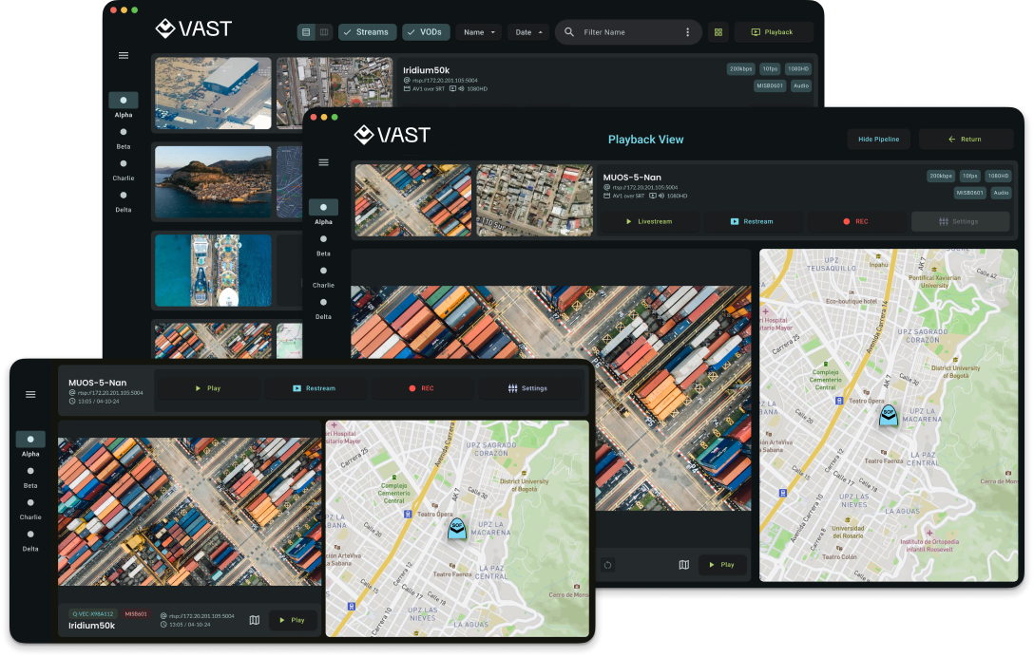The height and width of the screenshot is (657, 1034).
Task: Open hamburger menu in bottom-left window
Action: (30, 394)
